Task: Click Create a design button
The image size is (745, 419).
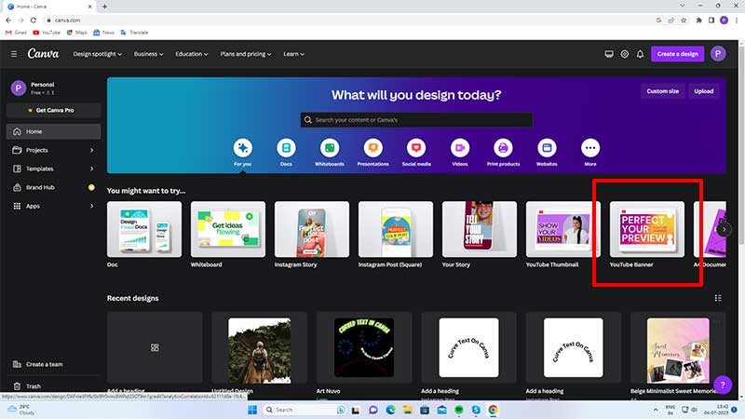Action: click(x=678, y=54)
